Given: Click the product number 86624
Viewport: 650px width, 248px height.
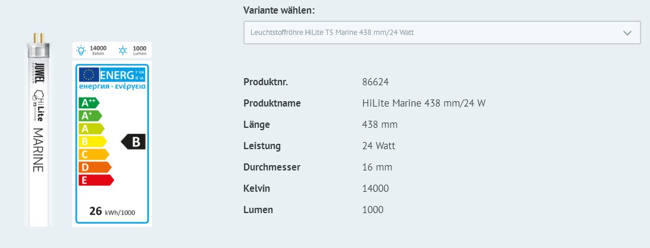Looking at the screenshot, I should pyautogui.click(x=375, y=82).
